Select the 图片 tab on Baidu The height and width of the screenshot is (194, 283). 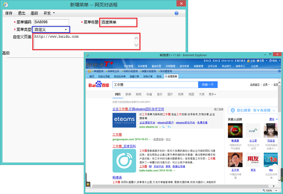click(170, 94)
